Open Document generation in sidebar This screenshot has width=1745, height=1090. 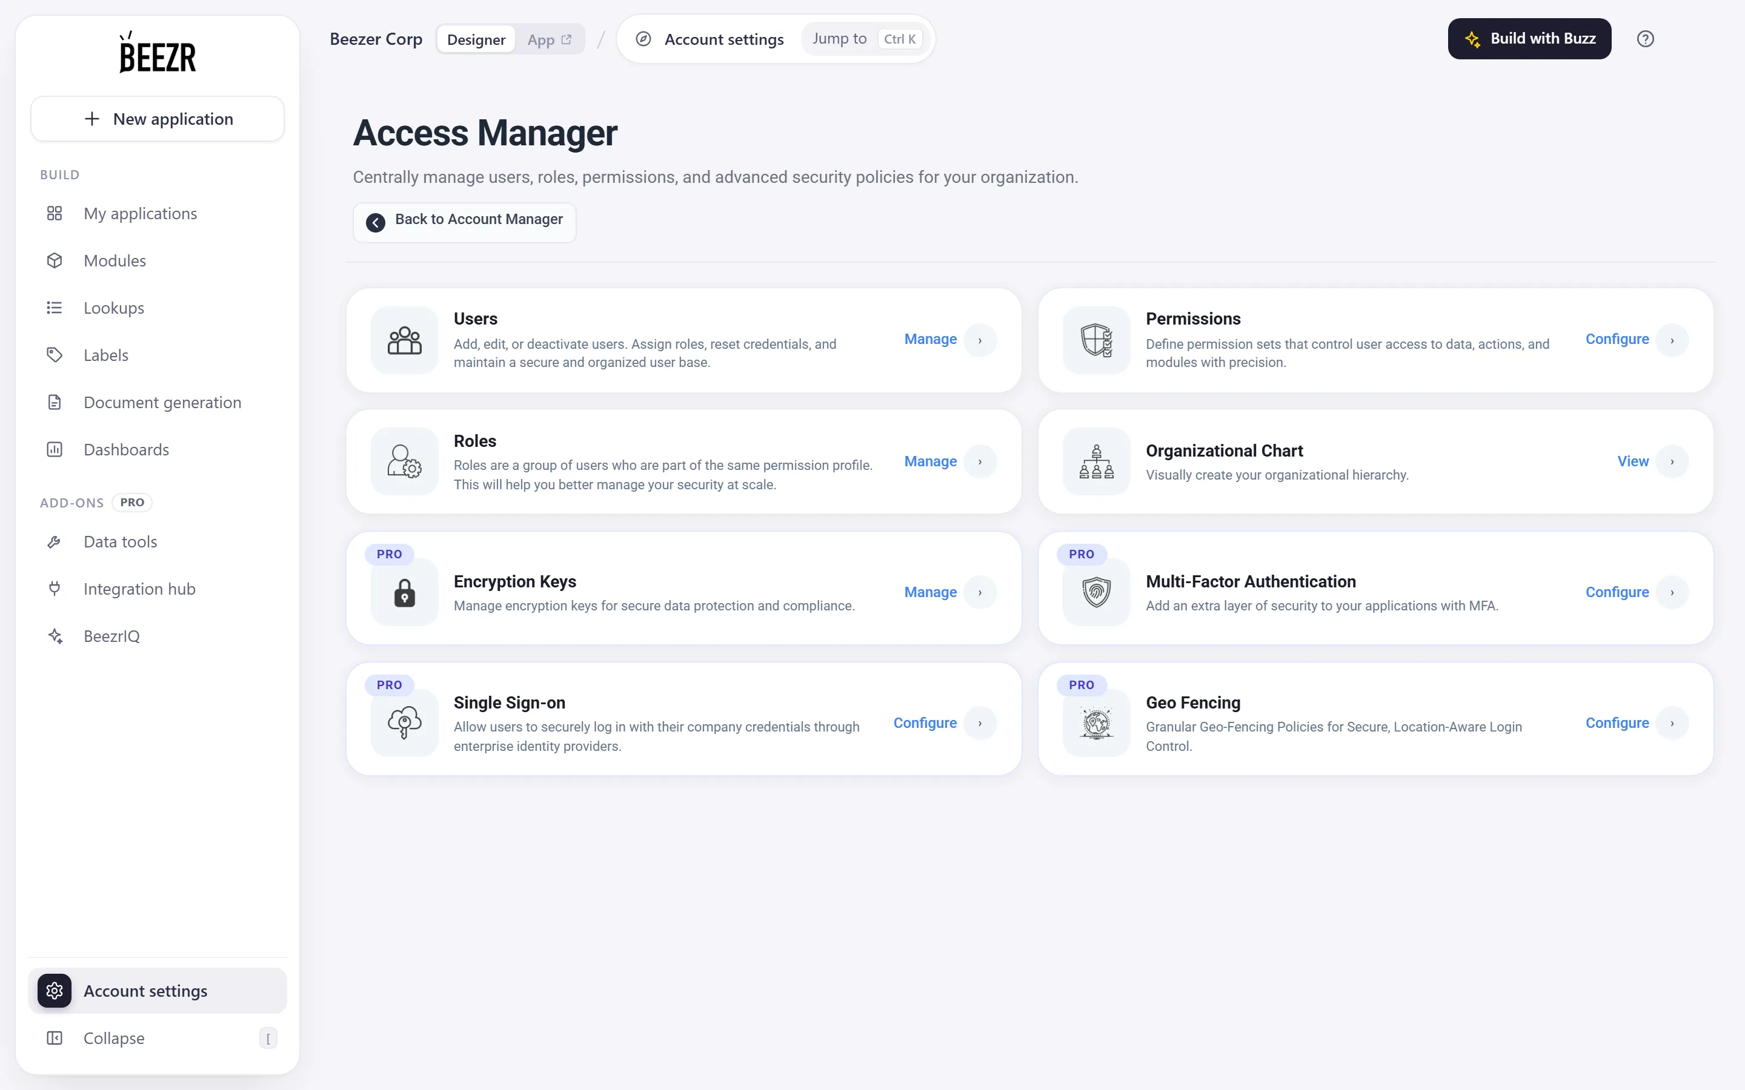157,402
